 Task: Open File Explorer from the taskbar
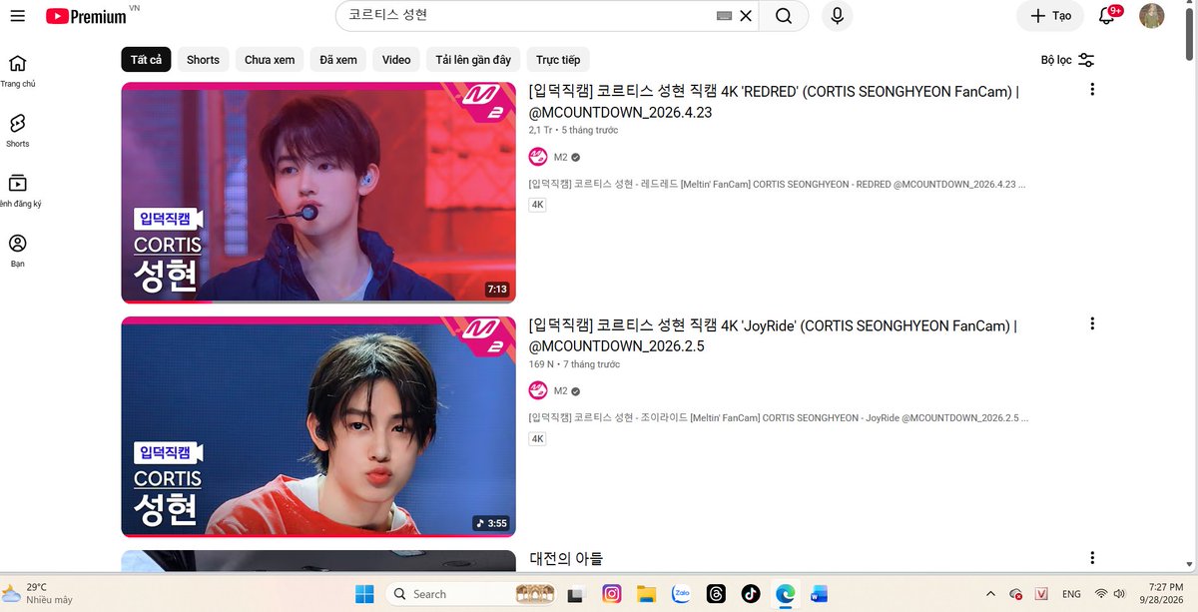(646, 594)
